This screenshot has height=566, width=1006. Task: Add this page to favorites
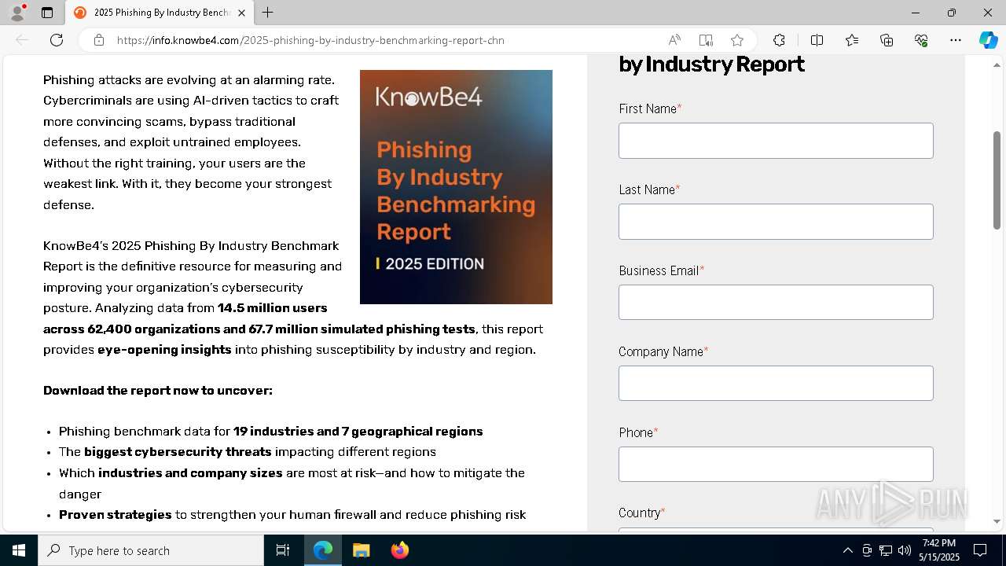pos(737,40)
